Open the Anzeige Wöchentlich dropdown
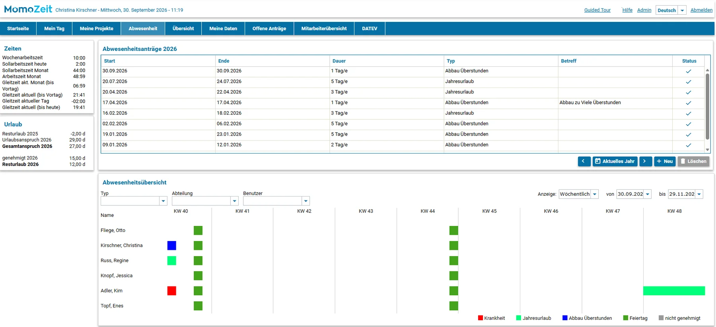This screenshot has width=716, height=327. click(595, 194)
